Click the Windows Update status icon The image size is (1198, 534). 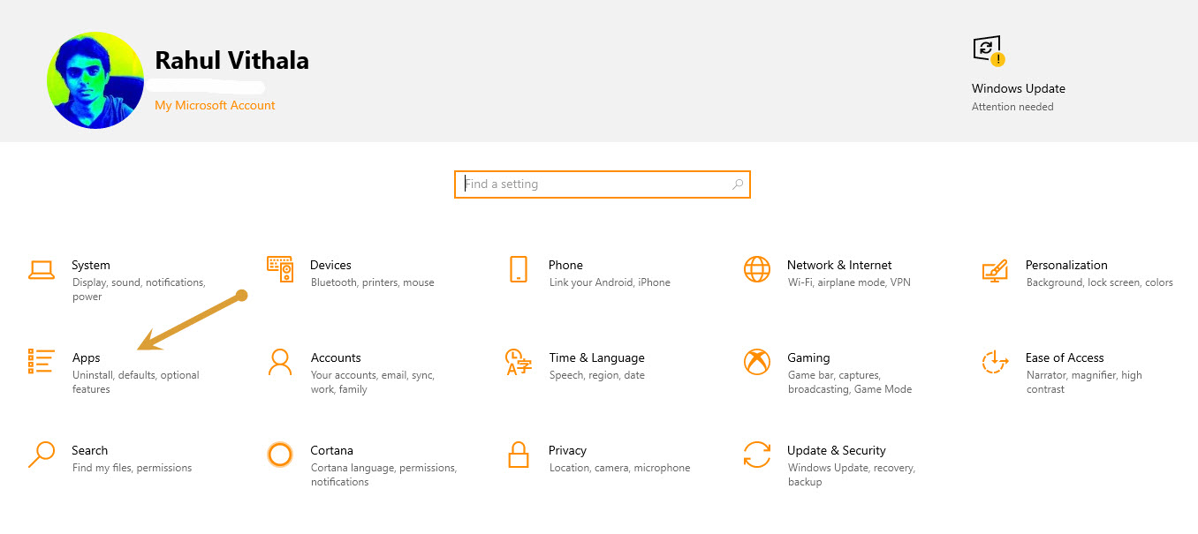pyautogui.click(x=989, y=51)
